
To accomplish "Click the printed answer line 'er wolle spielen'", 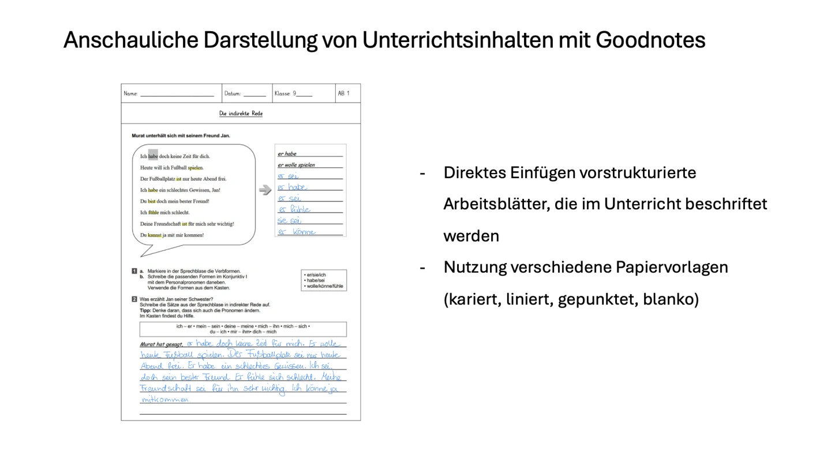I will point(297,165).
